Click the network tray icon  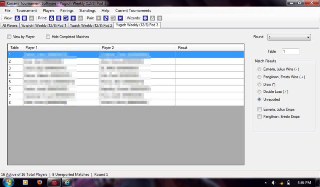(281, 183)
